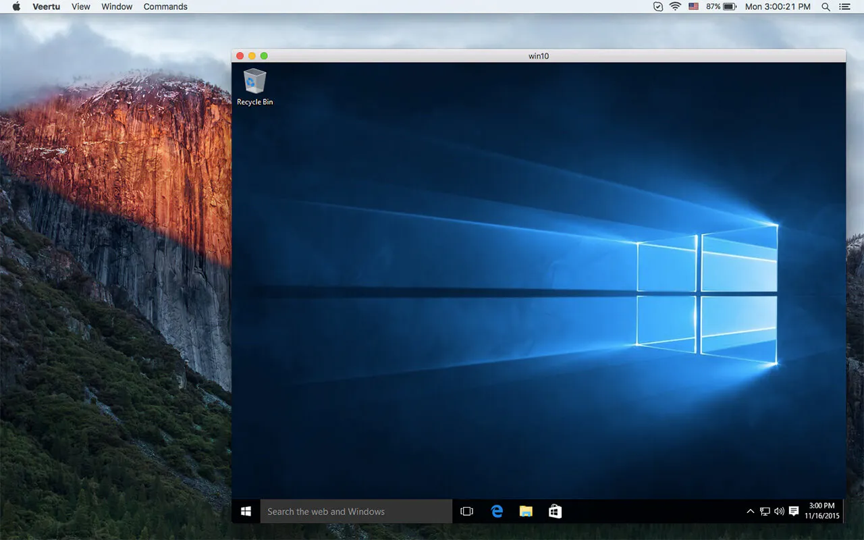Open the Windows Start menu
The height and width of the screenshot is (540, 864).
click(x=246, y=512)
